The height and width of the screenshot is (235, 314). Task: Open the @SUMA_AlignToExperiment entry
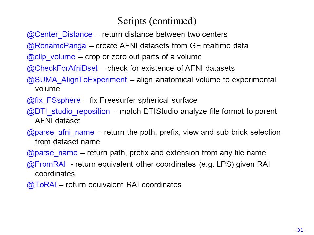(x=77, y=80)
